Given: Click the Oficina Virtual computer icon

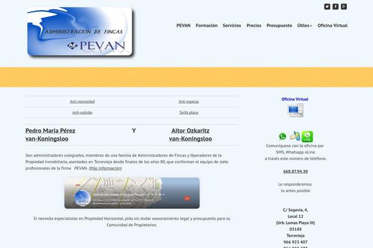Looking at the screenshot, I should coord(295,110).
